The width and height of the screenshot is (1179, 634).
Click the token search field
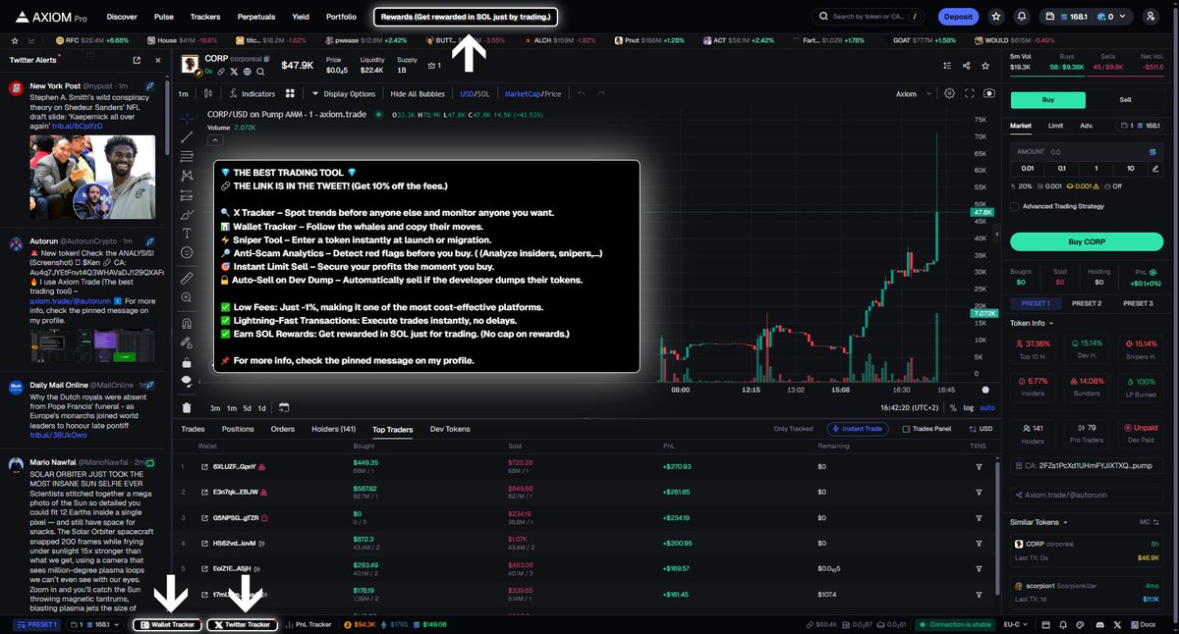tap(870, 17)
